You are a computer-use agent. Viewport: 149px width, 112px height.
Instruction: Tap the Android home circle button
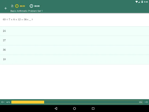[x=74, y=108]
